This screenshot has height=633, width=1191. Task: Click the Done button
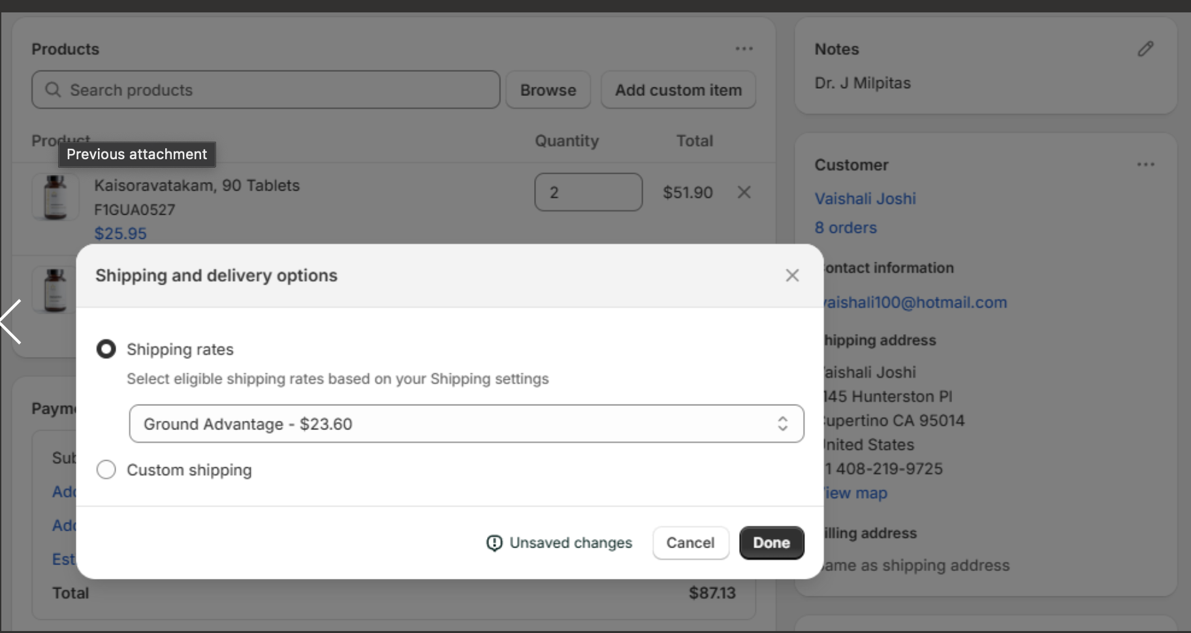pos(771,543)
